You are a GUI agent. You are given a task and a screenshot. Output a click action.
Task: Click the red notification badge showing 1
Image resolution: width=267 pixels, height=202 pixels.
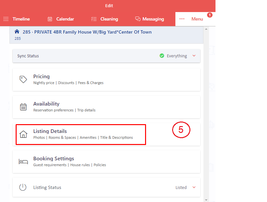210,15
